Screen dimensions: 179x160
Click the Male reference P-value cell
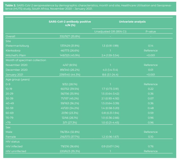coord(151,132)
